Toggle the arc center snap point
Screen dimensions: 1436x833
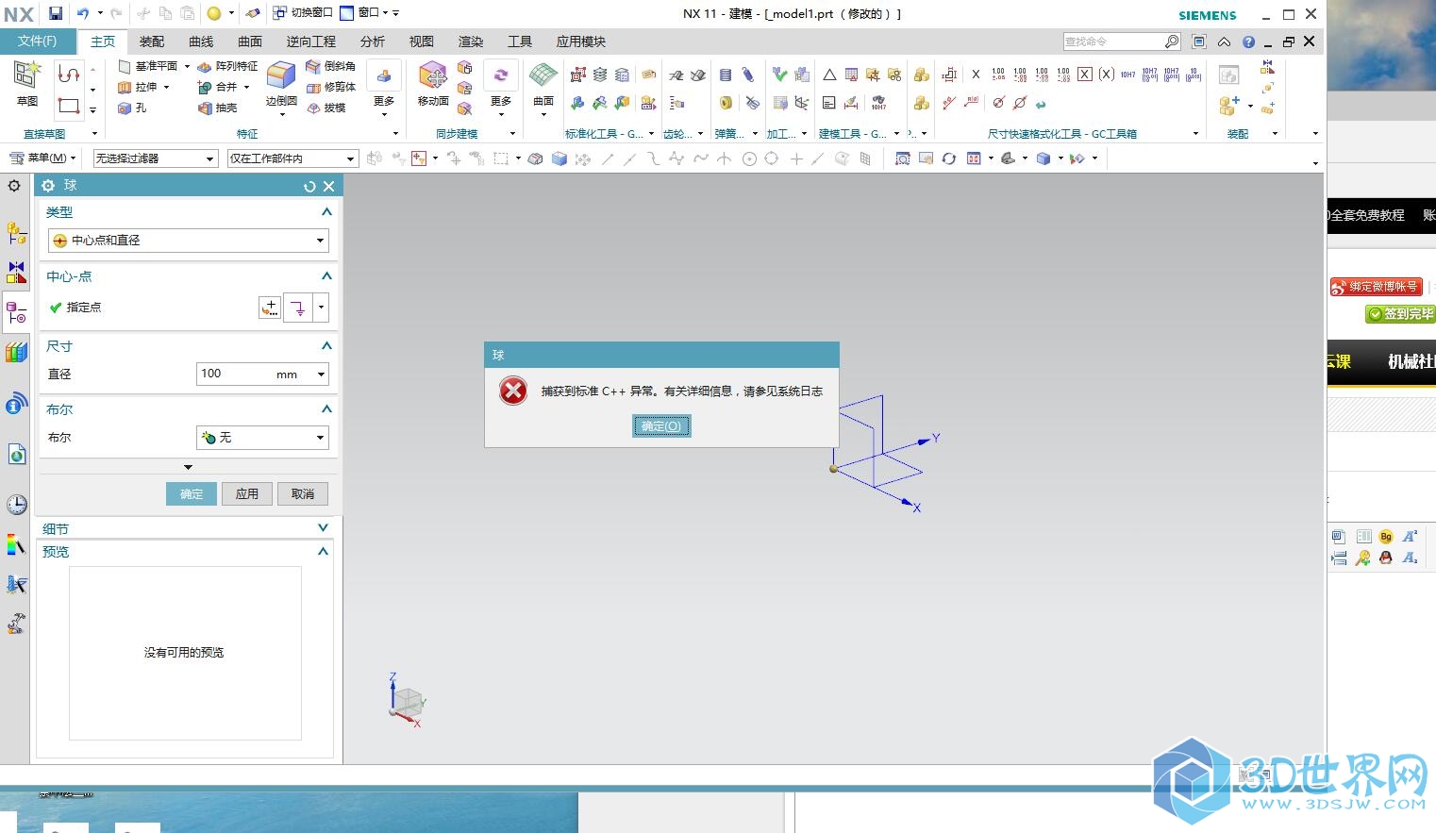point(749,158)
